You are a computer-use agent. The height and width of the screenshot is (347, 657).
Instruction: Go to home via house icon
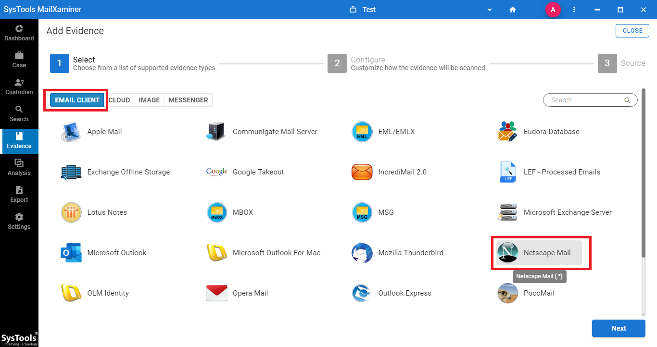click(513, 10)
